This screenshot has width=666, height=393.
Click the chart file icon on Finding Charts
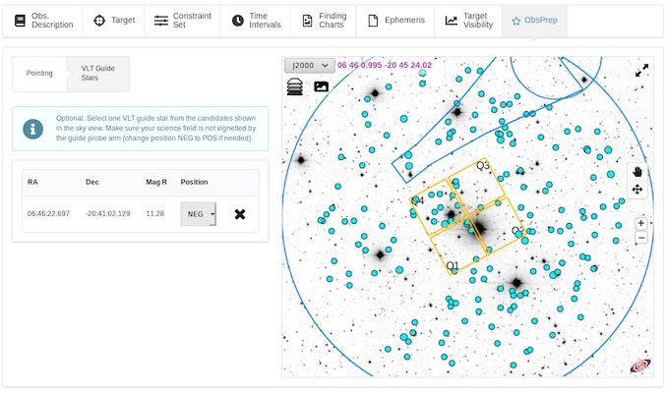(307, 21)
